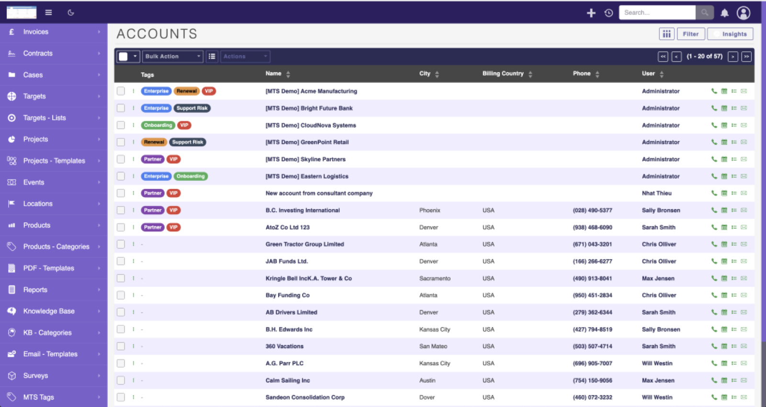Click Support Risk tag on GreenPoint Retail row

188,142
